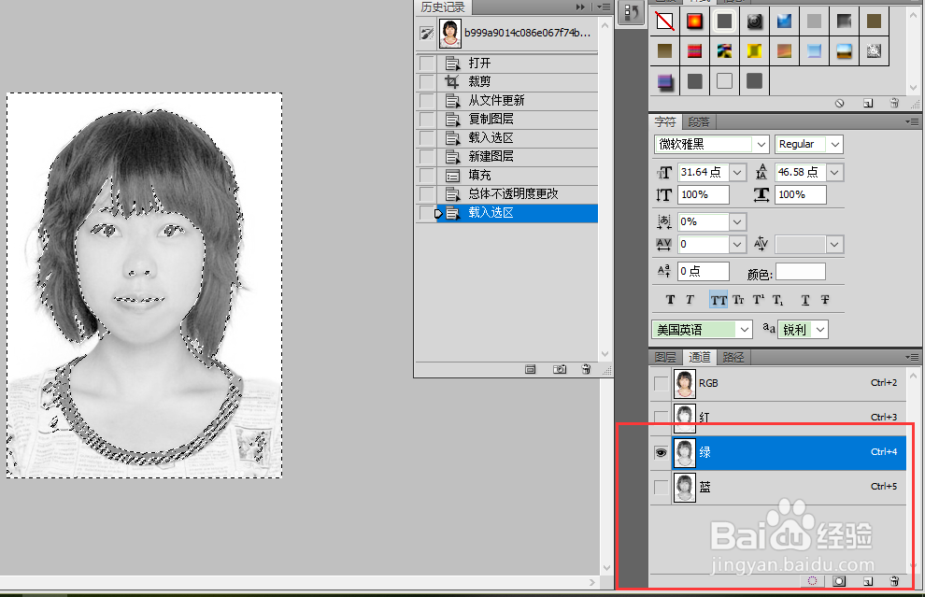Select the 历史记录 panel tab

pyautogui.click(x=443, y=7)
